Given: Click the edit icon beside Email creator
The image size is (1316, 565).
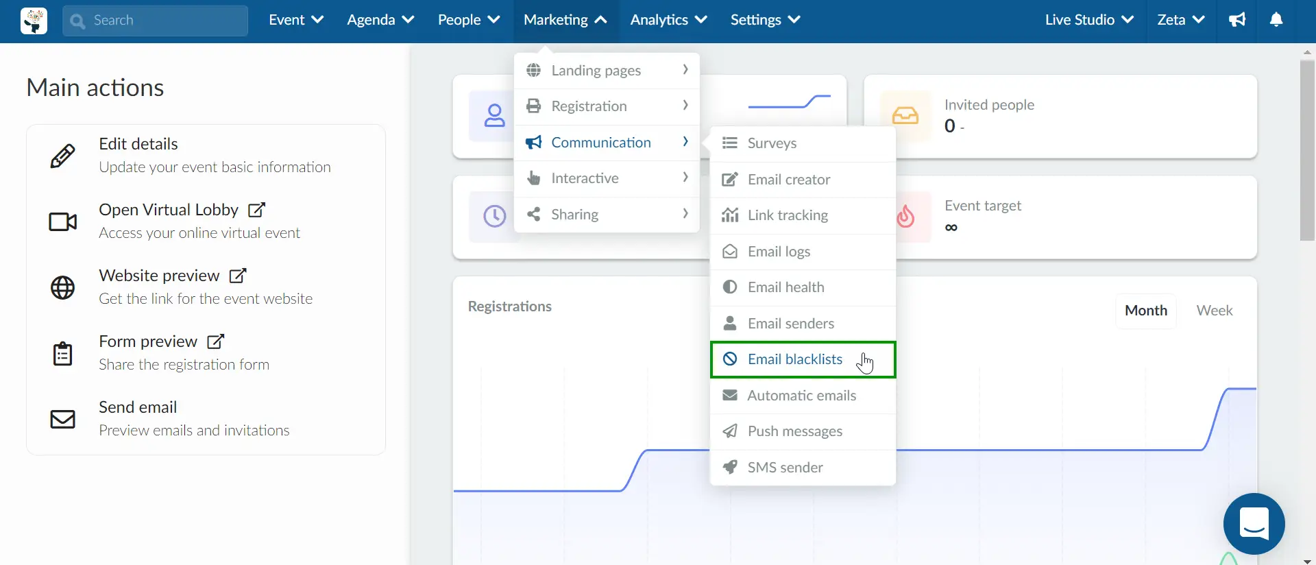Looking at the screenshot, I should tap(730, 179).
